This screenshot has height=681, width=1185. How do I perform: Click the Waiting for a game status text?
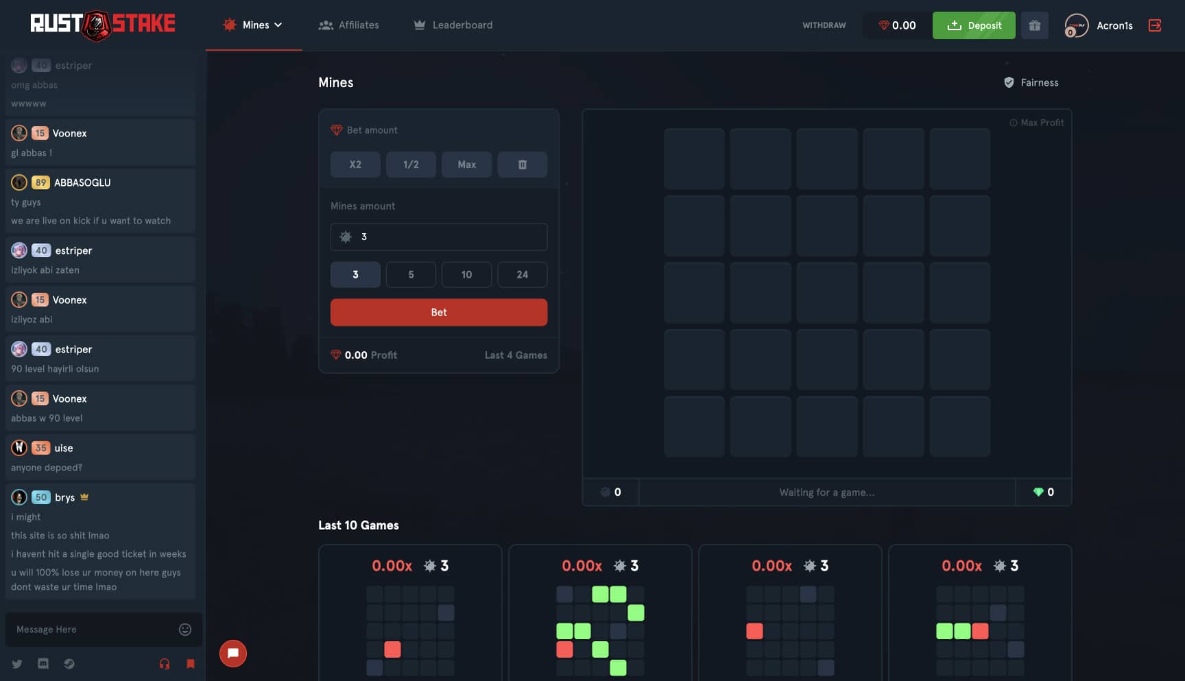(x=827, y=492)
